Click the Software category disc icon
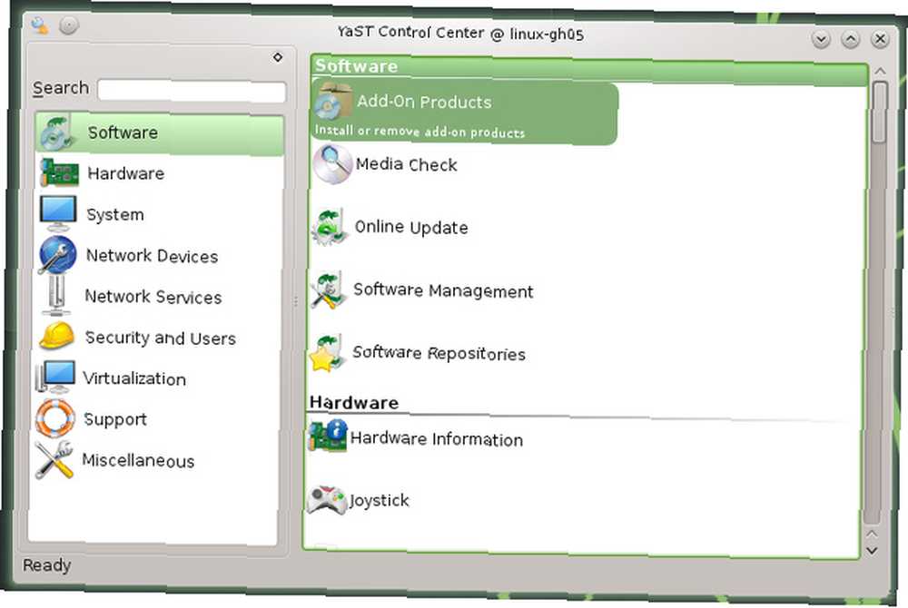This screenshot has width=908, height=608. pyautogui.click(x=58, y=132)
